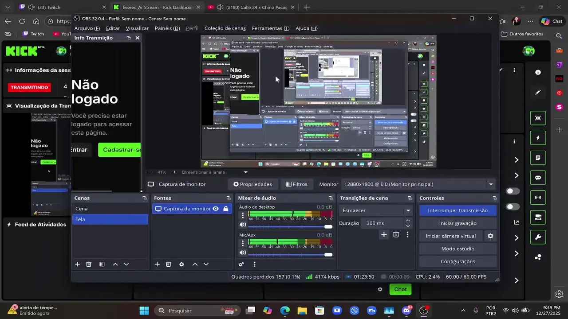Remove selected source with Fontes trash icon
Screen dimensions: 568x319
(x=168, y=264)
